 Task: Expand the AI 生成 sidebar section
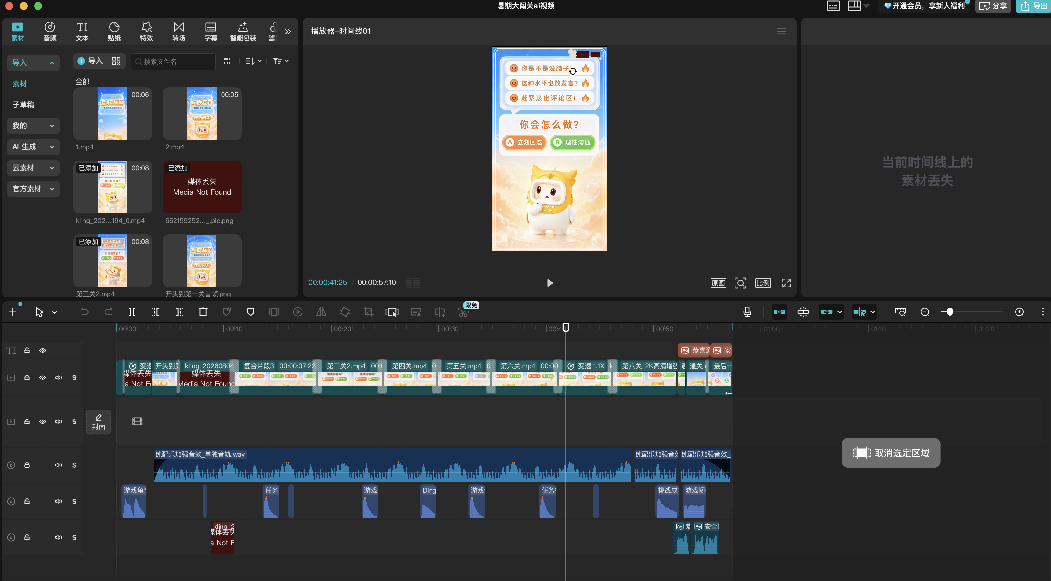click(x=34, y=147)
